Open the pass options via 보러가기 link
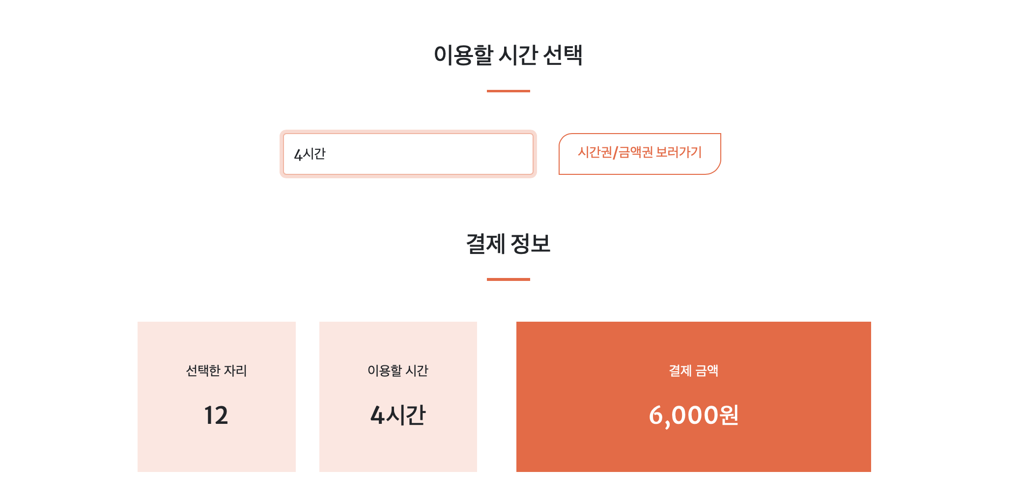Screen dimensions: 1019x498 (638, 153)
